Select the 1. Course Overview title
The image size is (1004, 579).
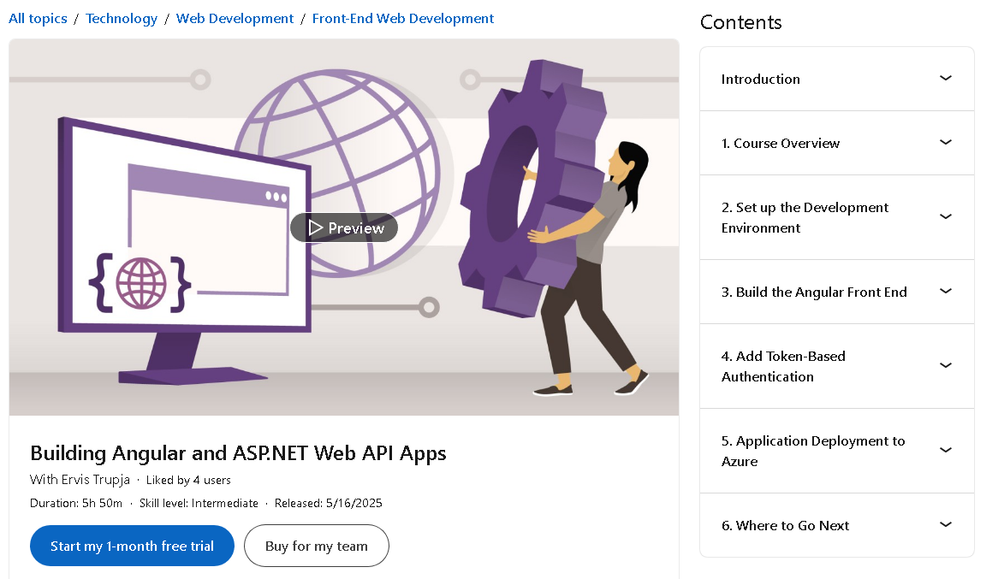click(781, 144)
